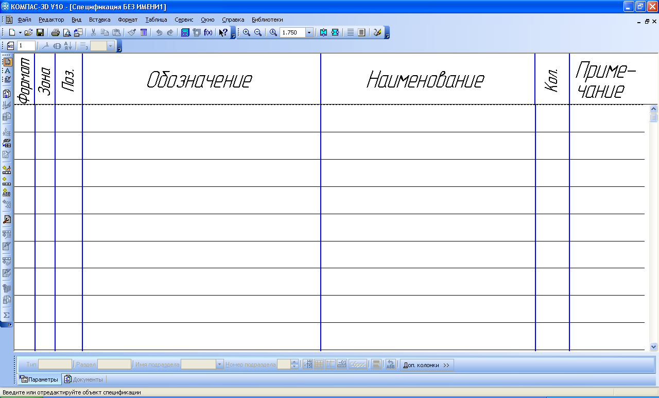Open the zoom scale 1.750 dropdown

[x=309, y=32]
